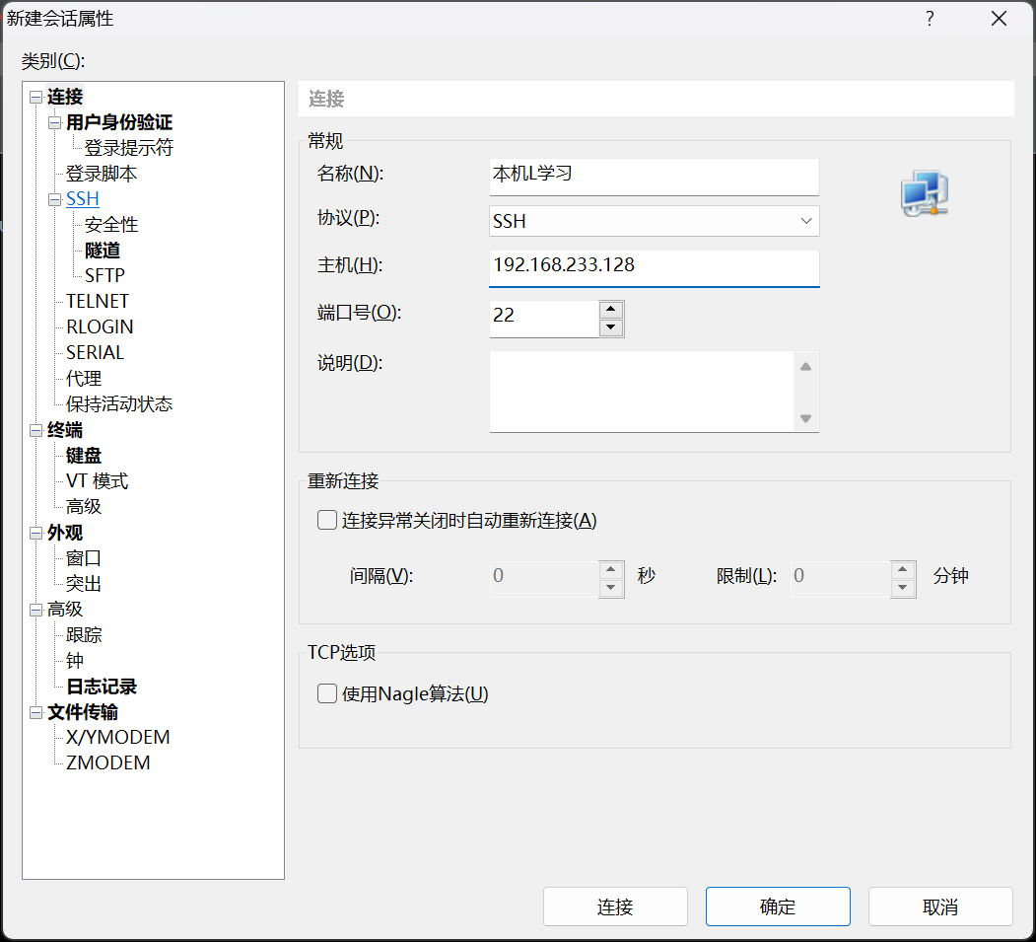Decrease port number with down arrow
The height and width of the screenshot is (942, 1036).
coord(611,327)
